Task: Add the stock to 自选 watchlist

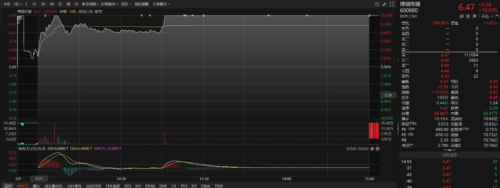Action: (486, 16)
